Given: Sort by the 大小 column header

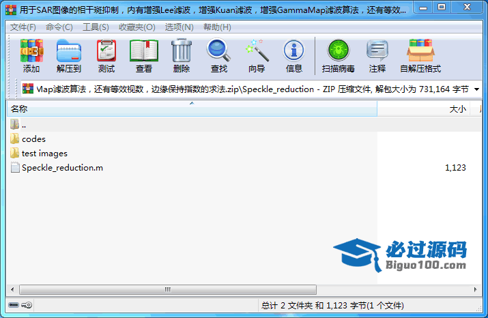Looking at the screenshot, I should [x=424, y=109].
